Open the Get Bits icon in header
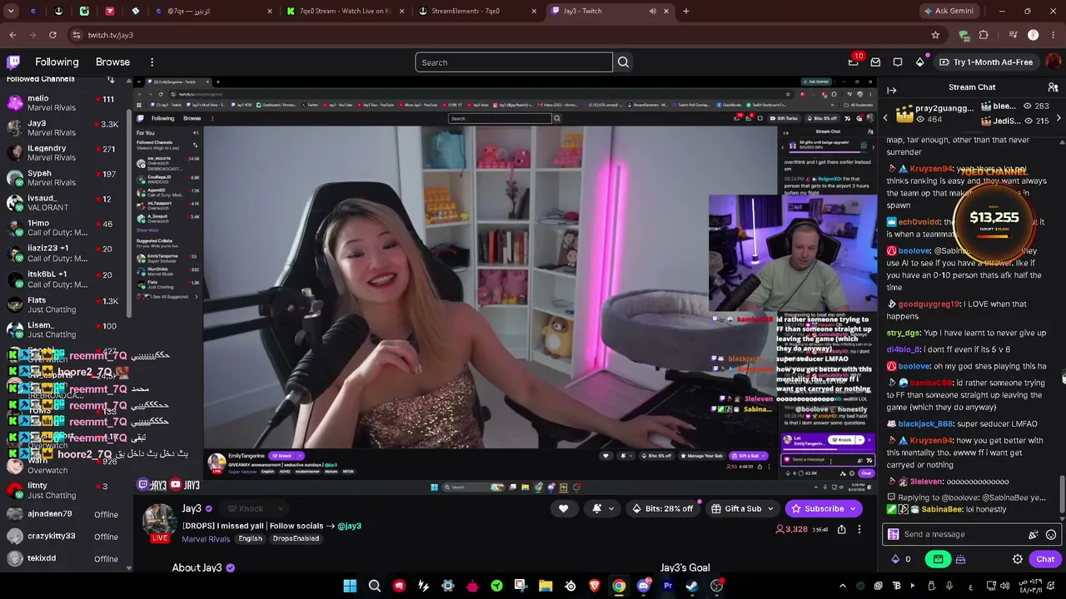1066x599 pixels. 919,62
